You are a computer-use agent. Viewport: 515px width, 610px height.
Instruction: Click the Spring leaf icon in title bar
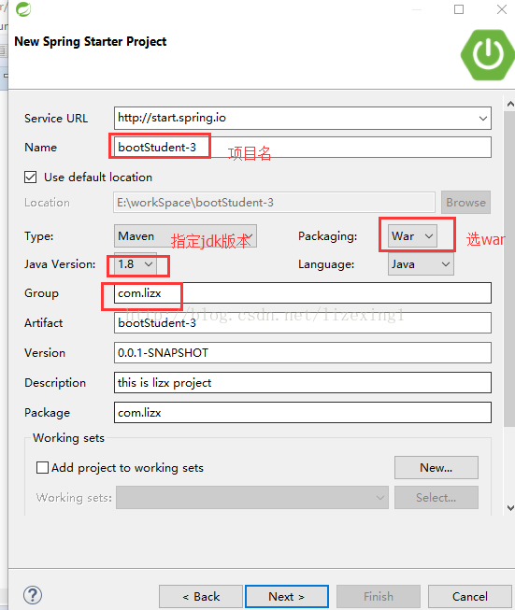click(x=23, y=9)
